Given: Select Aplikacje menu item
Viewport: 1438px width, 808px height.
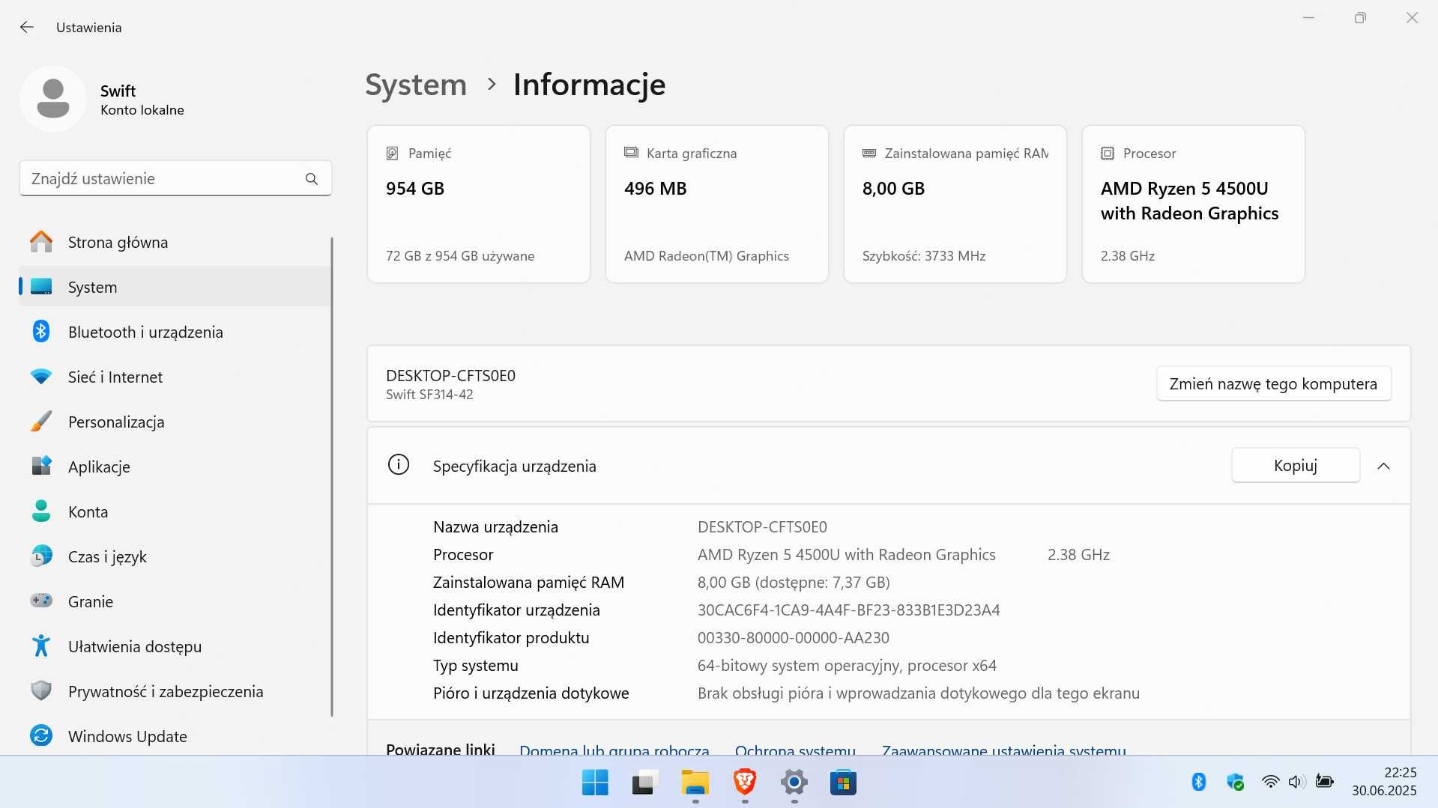Looking at the screenshot, I should point(175,467).
